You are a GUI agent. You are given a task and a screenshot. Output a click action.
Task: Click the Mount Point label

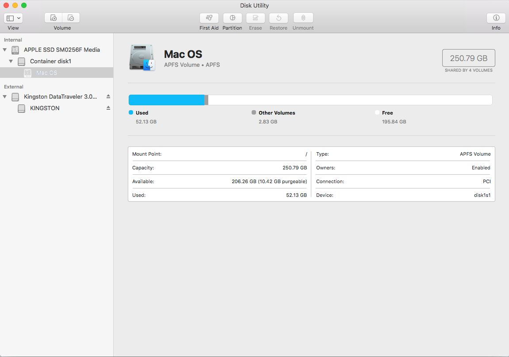147,154
